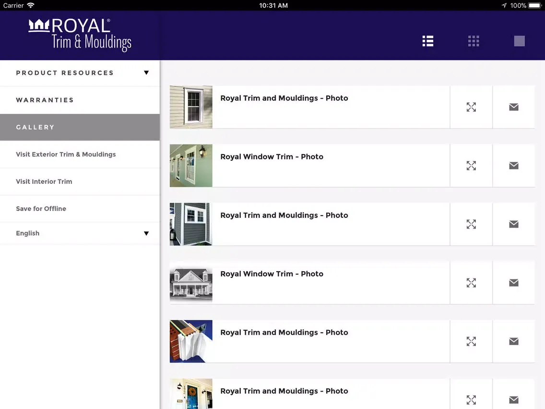Expand first Royal Trim and Mouldings photo fullscreen
The image size is (545, 409).
471,107
